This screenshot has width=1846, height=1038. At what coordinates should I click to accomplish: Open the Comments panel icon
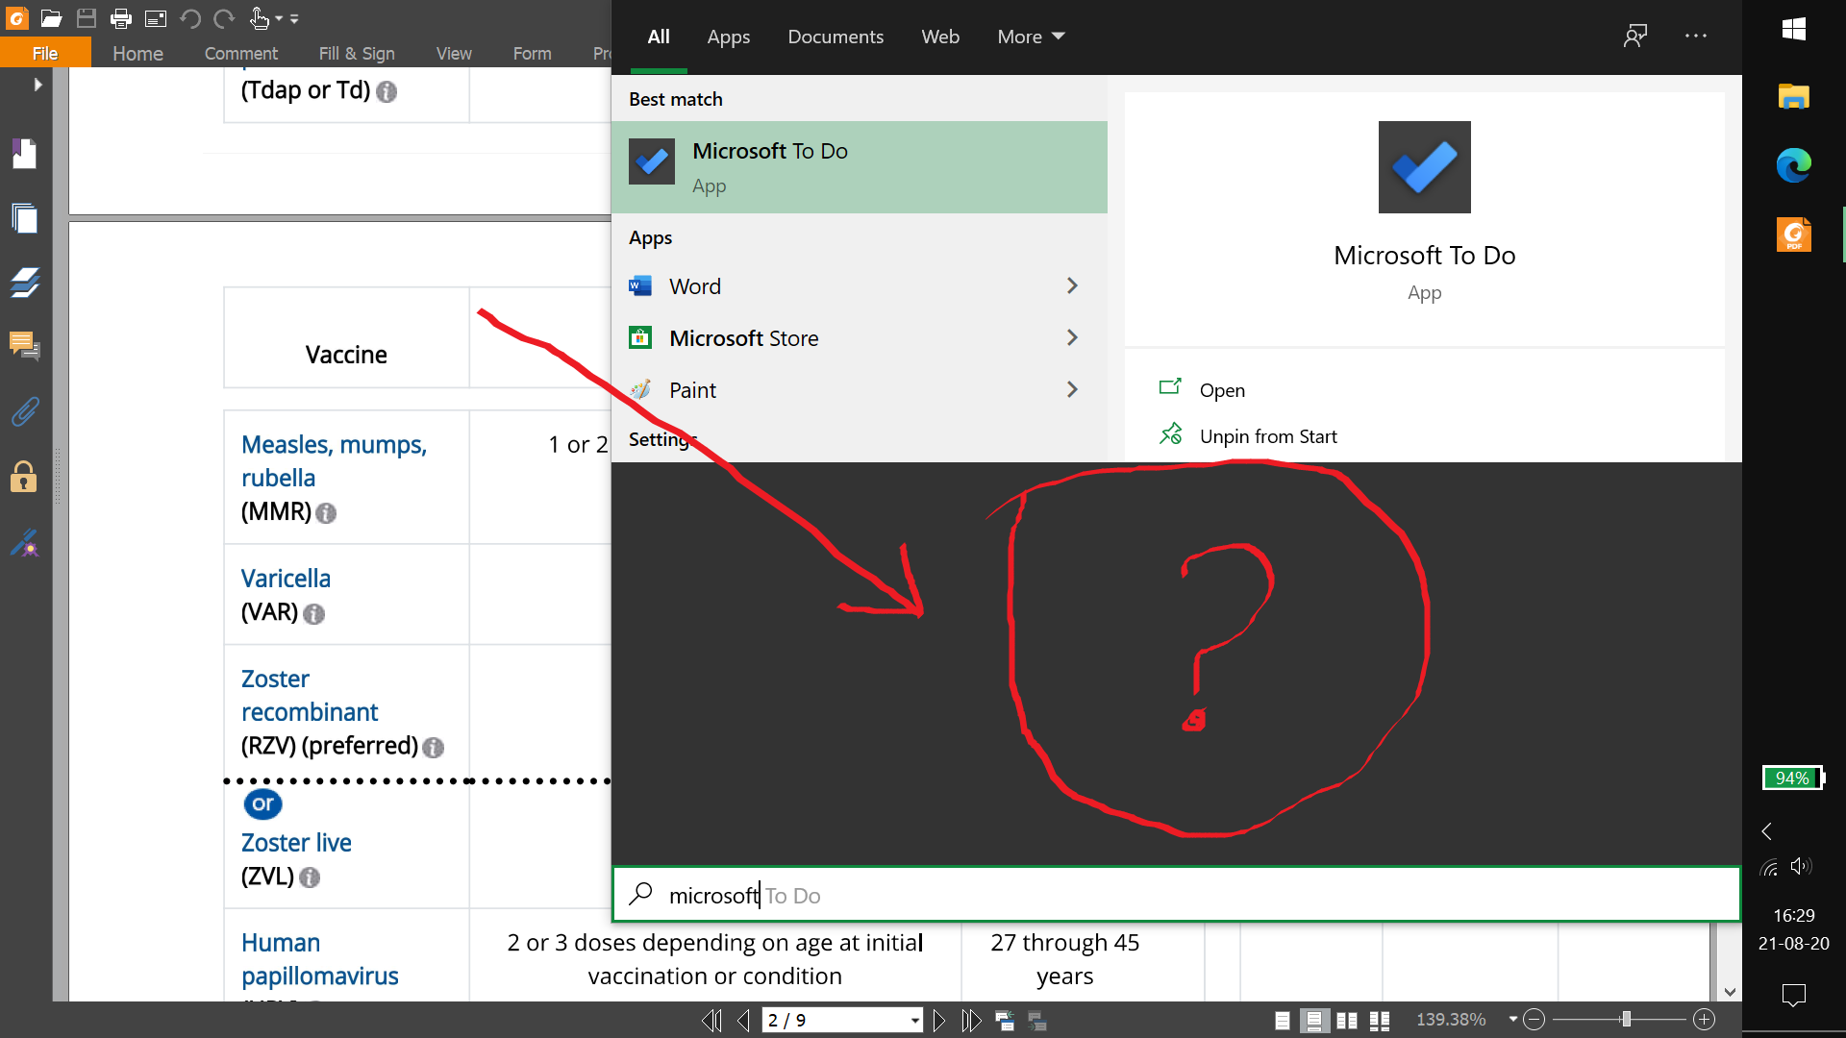(x=24, y=346)
